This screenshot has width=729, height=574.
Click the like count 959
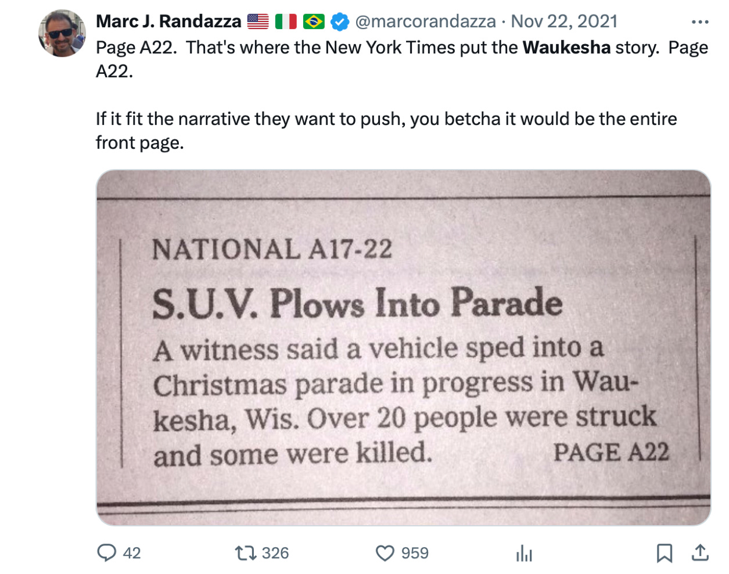coord(415,553)
